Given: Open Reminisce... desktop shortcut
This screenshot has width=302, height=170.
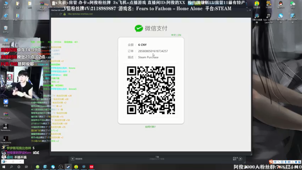Looking at the screenshot, I should point(6,128).
